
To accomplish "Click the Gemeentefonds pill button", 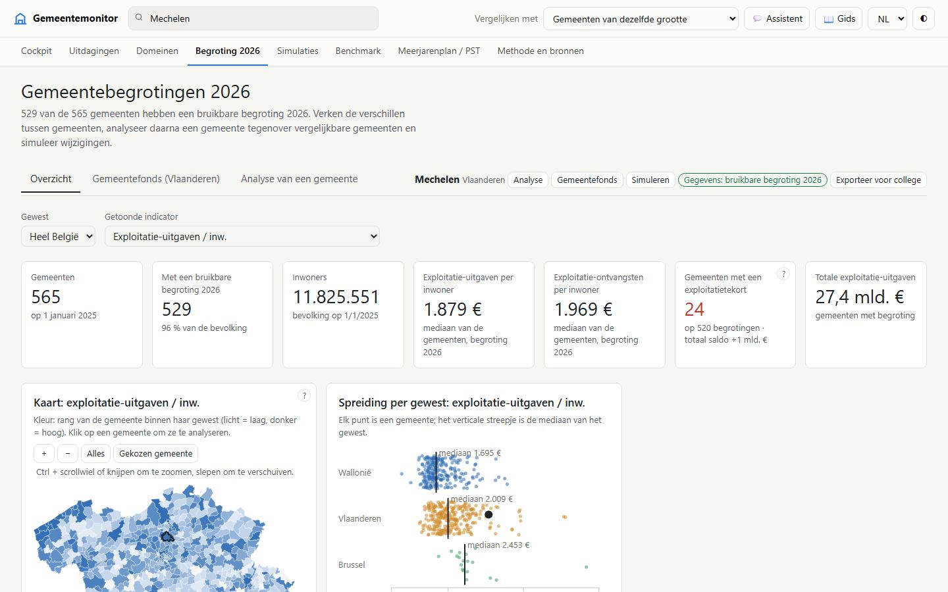I will (587, 180).
